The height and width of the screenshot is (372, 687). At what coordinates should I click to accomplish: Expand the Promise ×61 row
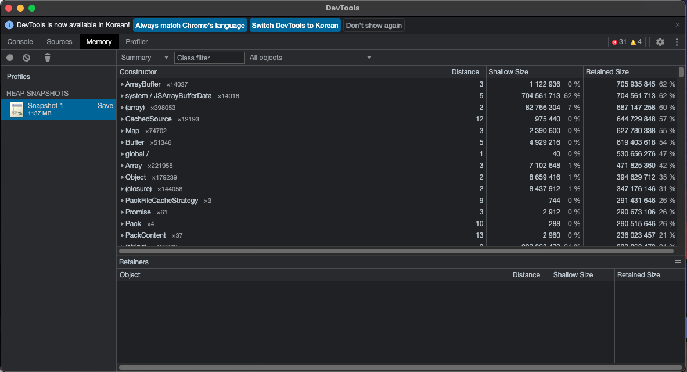(122, 212)
